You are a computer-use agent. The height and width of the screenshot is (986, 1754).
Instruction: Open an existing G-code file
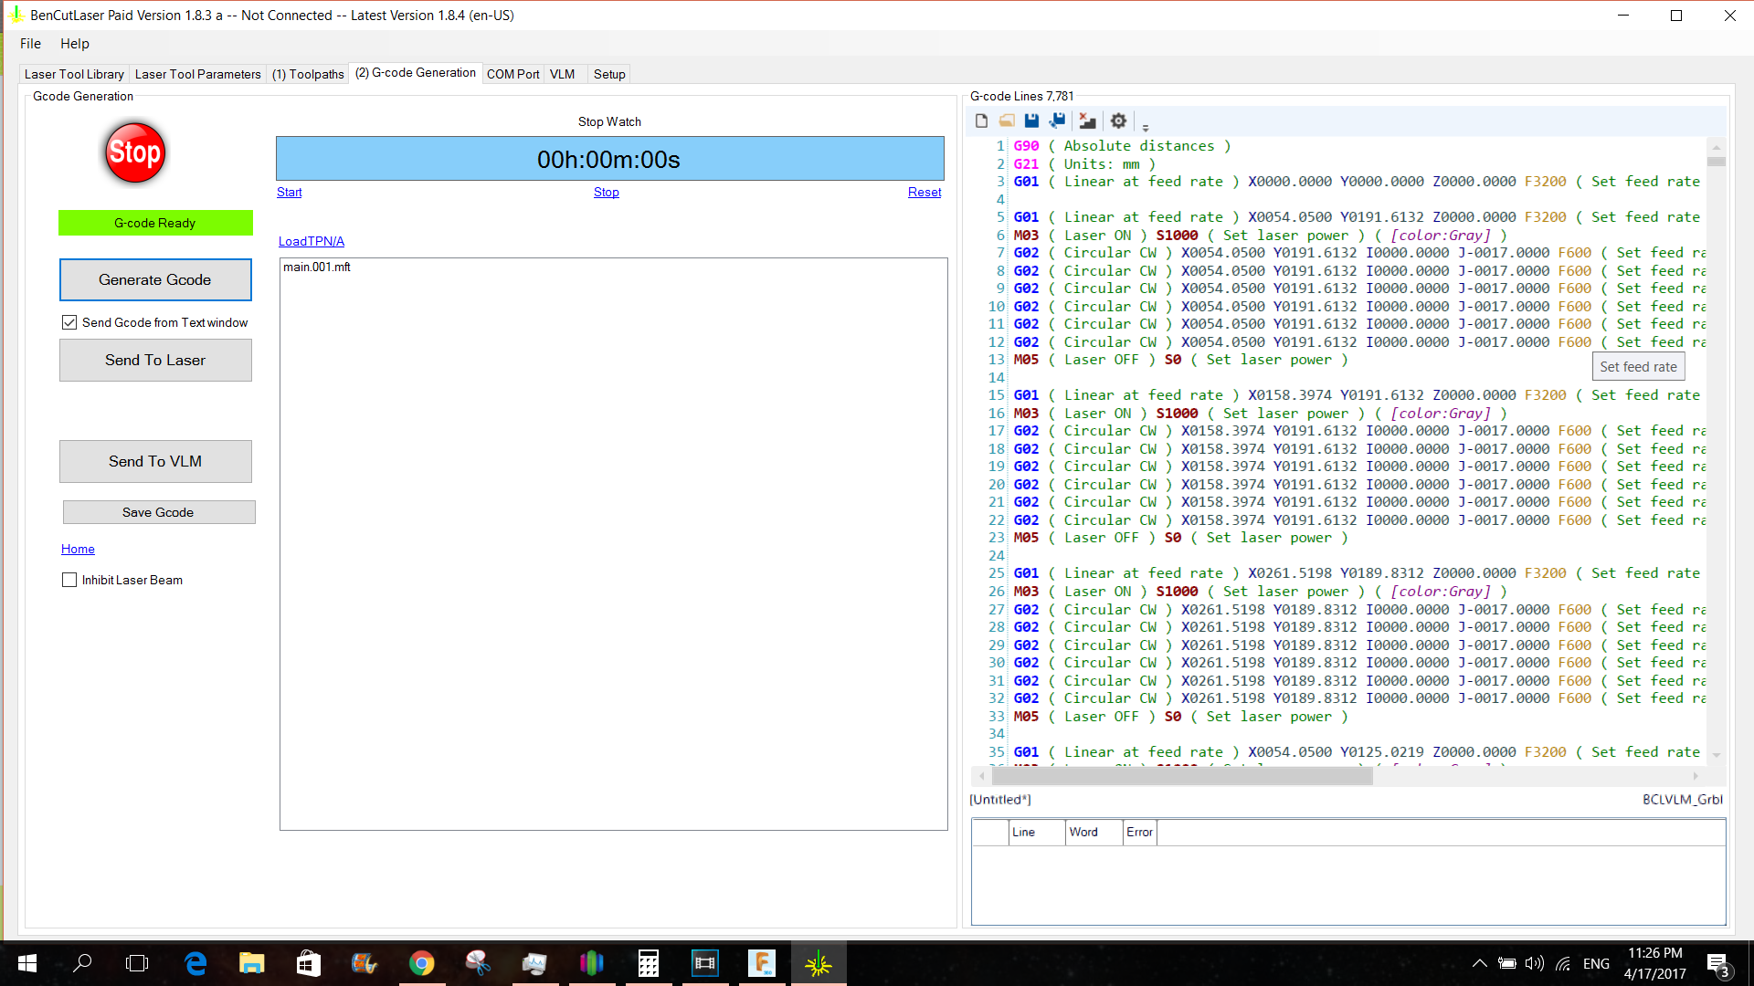tap(1007, 120)
